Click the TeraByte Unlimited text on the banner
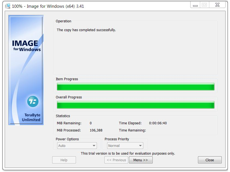The image size is (230, 172). [31, 117]
